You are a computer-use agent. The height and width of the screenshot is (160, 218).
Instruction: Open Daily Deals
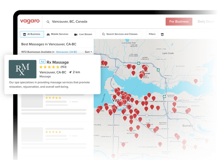click(x=206, y=21)
